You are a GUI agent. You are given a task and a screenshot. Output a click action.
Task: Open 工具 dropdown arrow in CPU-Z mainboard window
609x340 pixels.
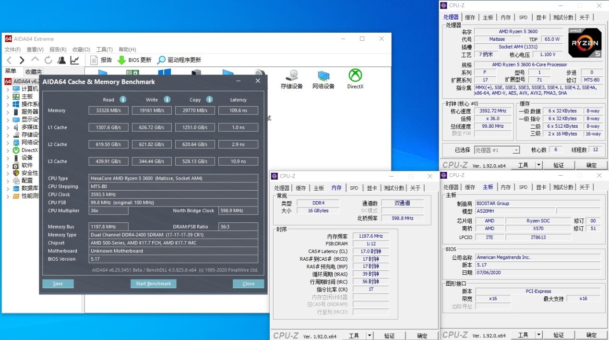click(538, 335)
